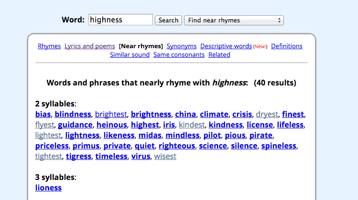Go to the Similar sound tab
This screenshot has height=200, width=358.
point(130,54)
